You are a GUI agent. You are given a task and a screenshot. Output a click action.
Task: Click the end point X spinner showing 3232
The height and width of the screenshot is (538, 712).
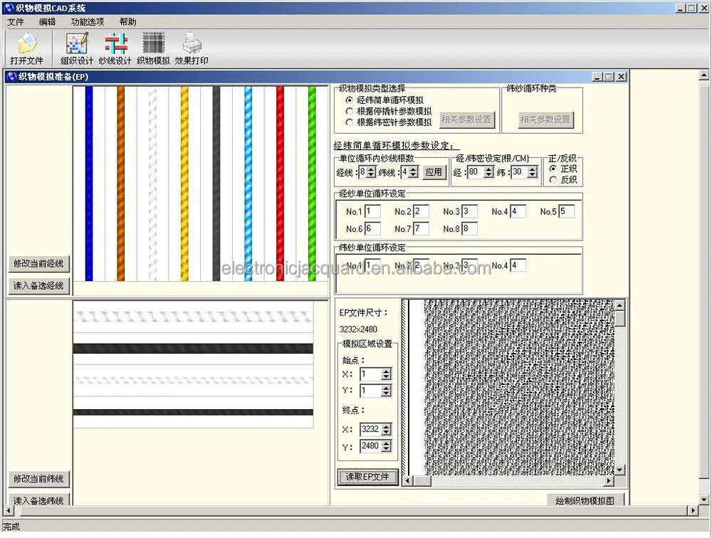[x=387, y=429]
